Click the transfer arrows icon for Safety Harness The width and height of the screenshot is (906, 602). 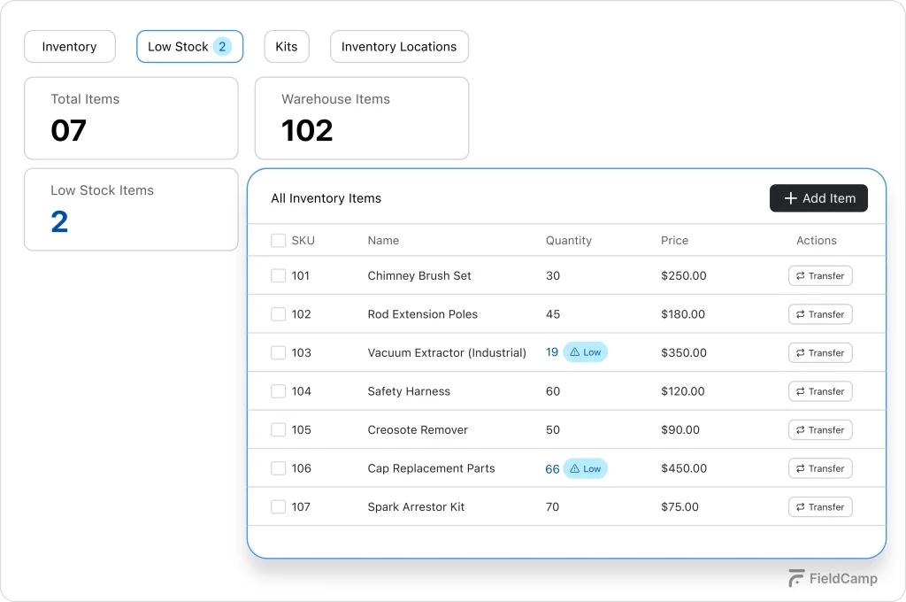[800, 390]
